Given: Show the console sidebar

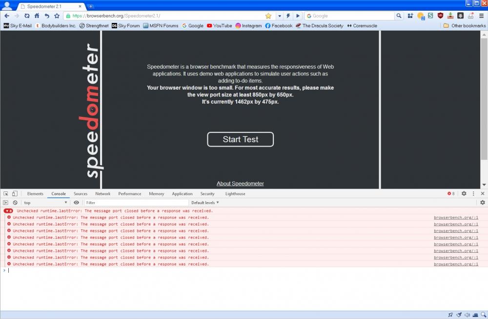Looking at the screenshot, I should (x=5, y=203).
